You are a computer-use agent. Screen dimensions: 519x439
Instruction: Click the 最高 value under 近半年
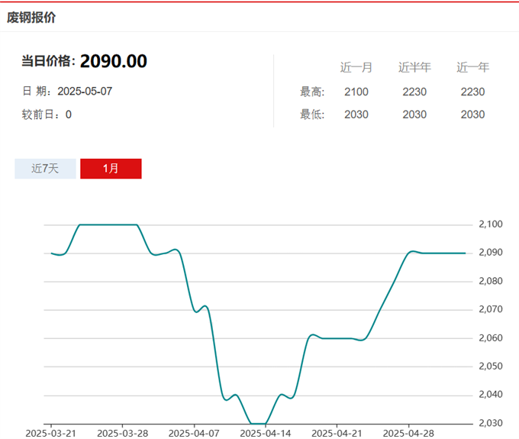(x=414, y=92)
